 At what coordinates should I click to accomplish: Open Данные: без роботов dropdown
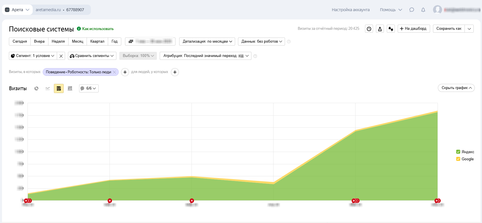pyautogui.click(x=261, y=42)
